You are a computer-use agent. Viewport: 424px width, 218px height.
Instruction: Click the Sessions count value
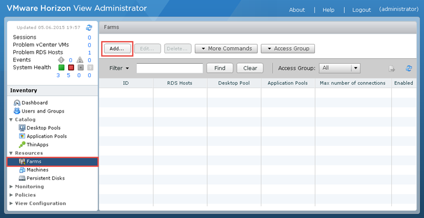click(x=89, y=37)
